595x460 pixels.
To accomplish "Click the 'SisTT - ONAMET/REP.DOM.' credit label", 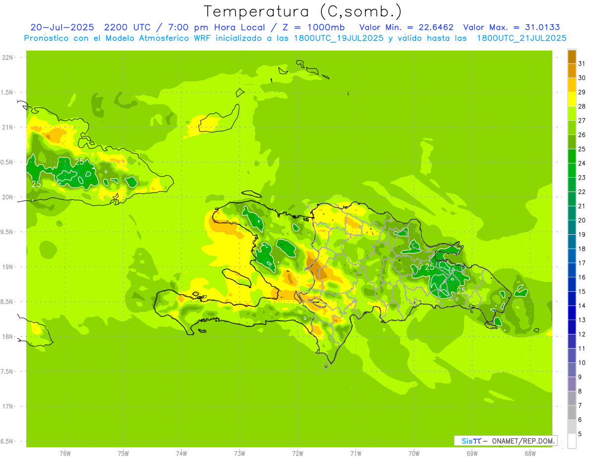I will coord(506,441).
